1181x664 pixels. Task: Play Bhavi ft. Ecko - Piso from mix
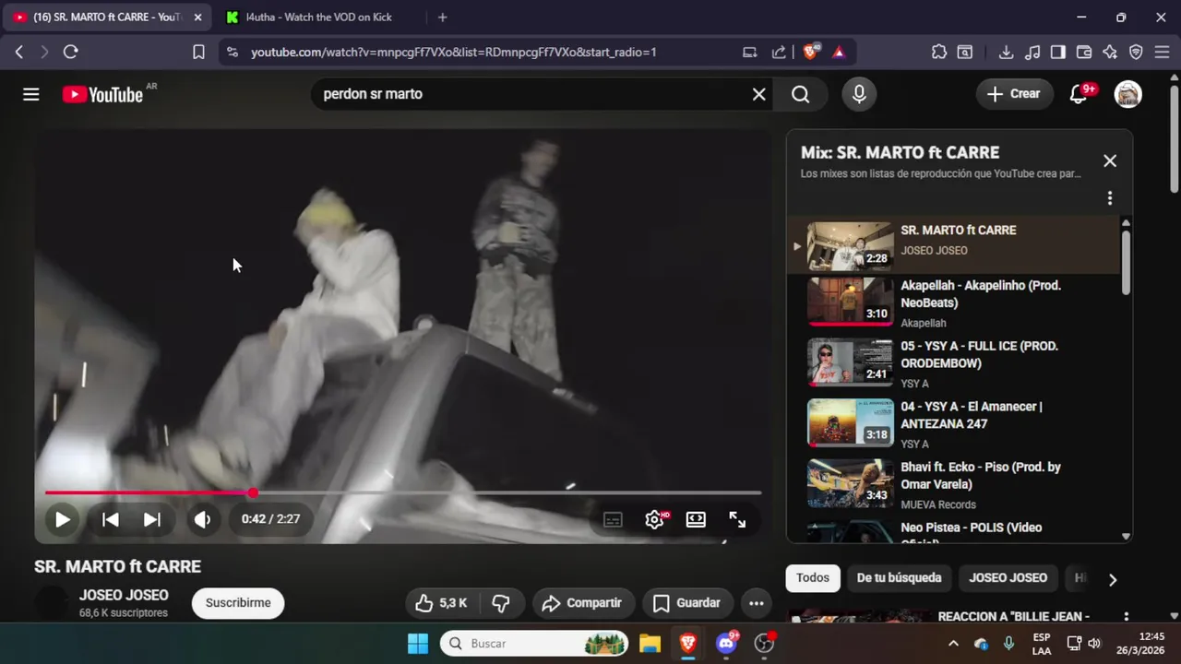pos(953,485)
